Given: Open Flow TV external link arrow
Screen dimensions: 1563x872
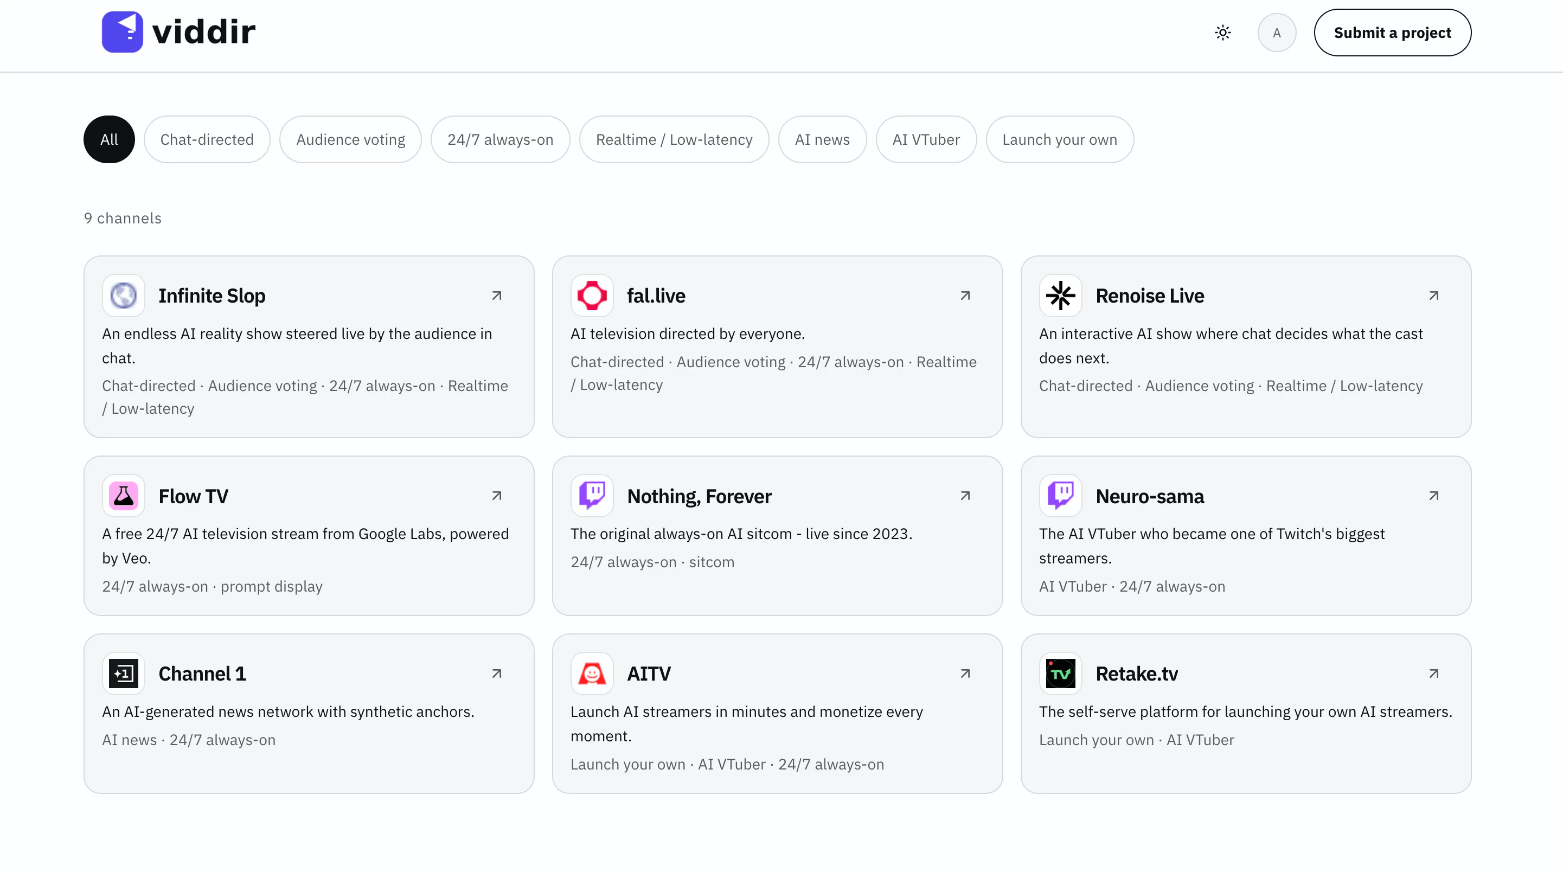Looking at the screenshot, I should [x=497, y=496].
